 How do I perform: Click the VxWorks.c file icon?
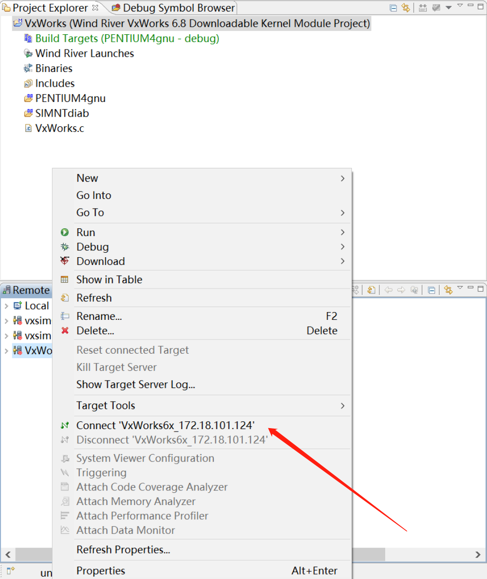point(28,128)
